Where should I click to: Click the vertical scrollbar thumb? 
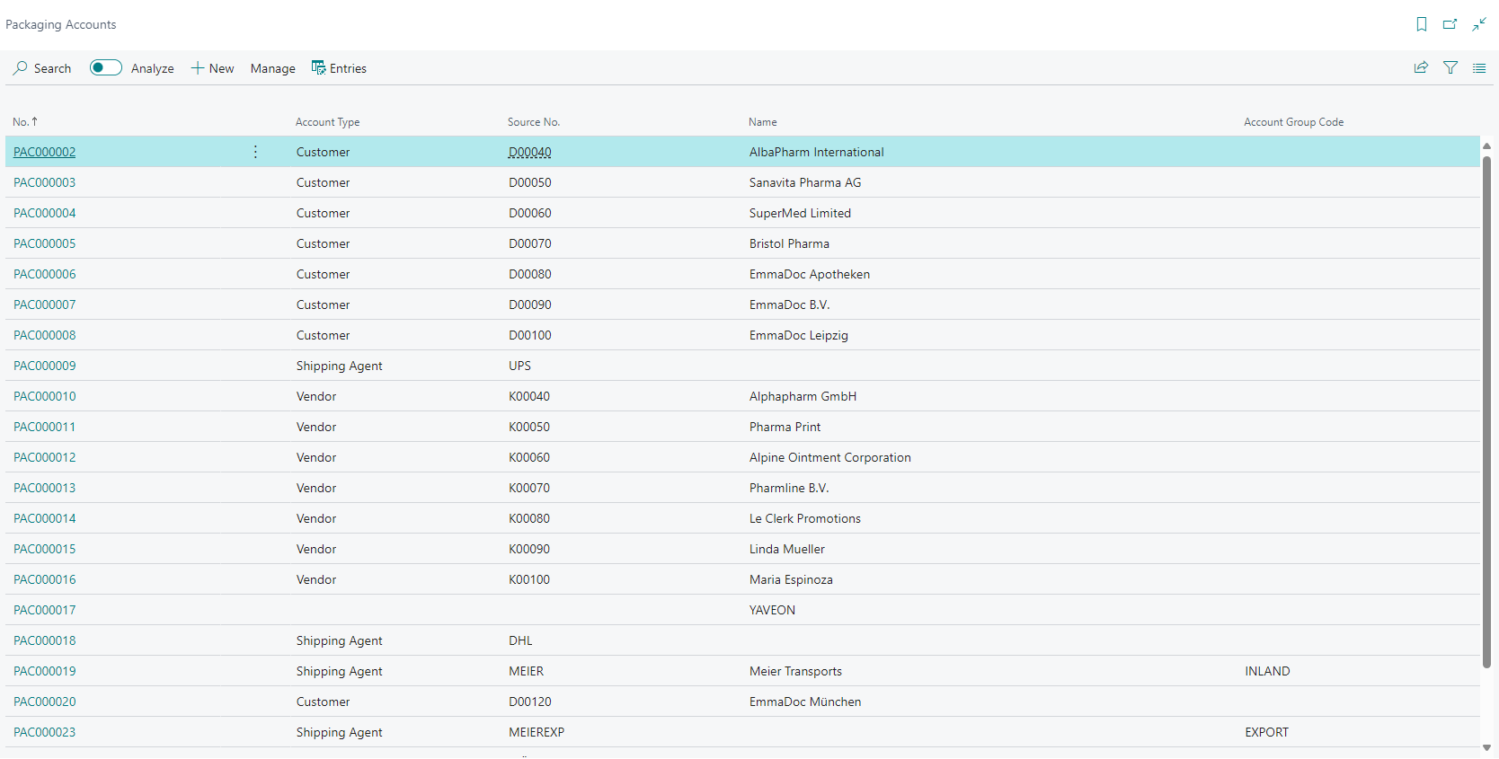[x=1486, y=412]
